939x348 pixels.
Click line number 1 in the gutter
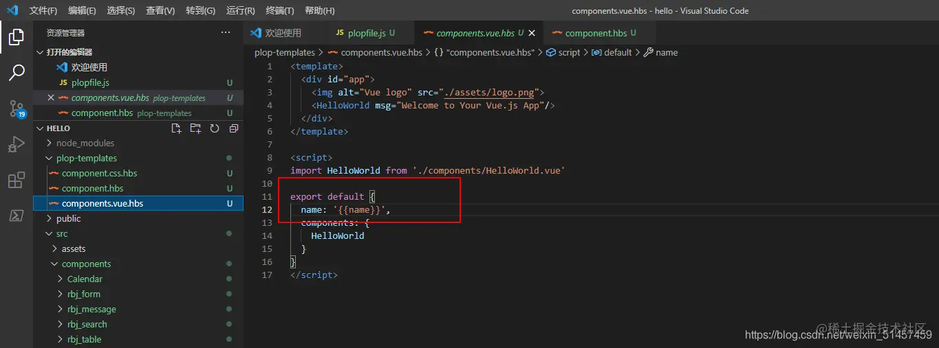pyautogui.click(x=270, y=66)
